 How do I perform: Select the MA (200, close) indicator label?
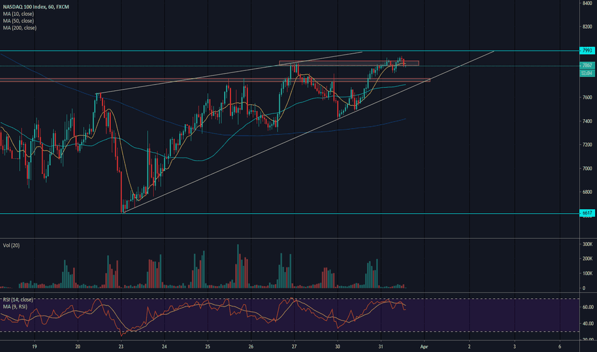tap(20, 28)
